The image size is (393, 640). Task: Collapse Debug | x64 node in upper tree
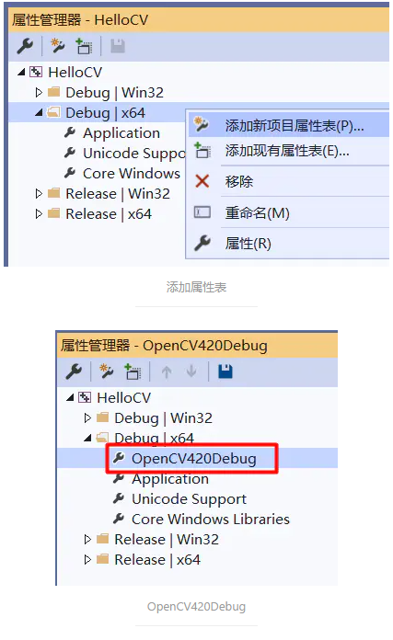(x=39, y=113)
